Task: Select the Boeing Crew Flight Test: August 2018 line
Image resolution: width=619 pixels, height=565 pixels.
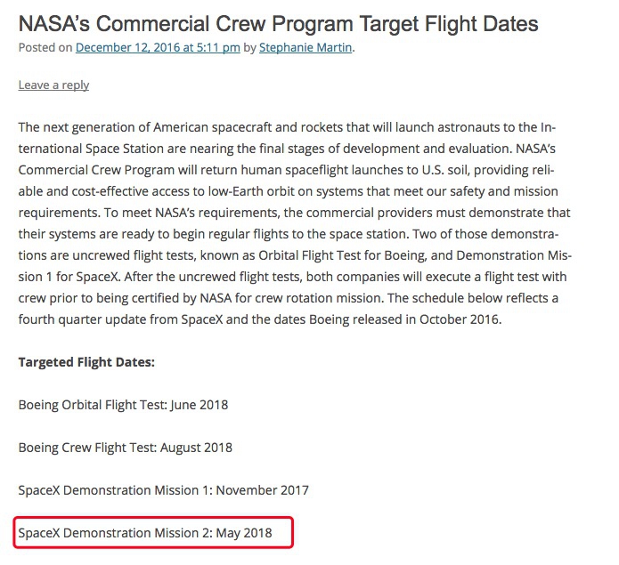Action: point(126,448)
